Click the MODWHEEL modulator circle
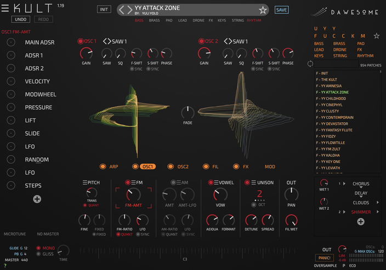The height and width of the screenshot is (270, 386). pos(11,94)
